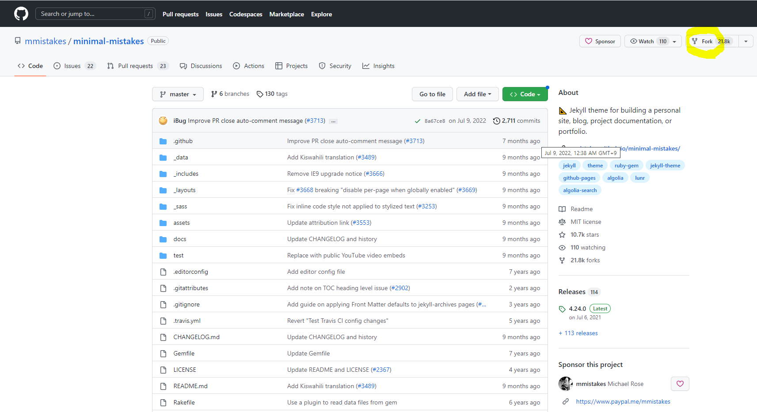The width and height of the screenshot is (757, 412).
Task: Open the _layouts folder icon
Action: 163,190
